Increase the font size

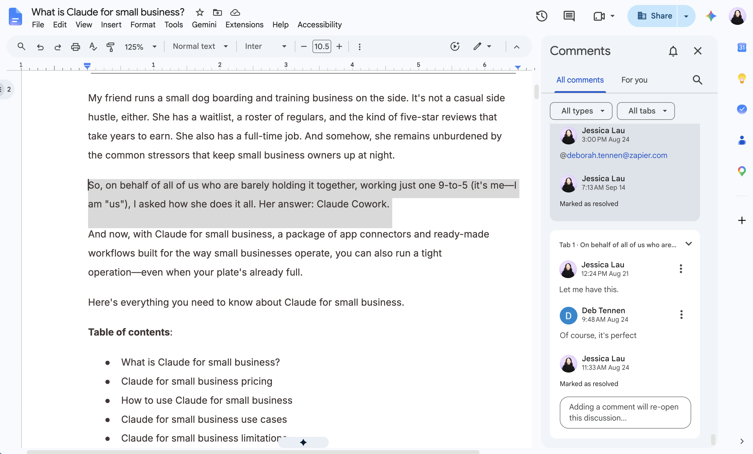(339, 46)
